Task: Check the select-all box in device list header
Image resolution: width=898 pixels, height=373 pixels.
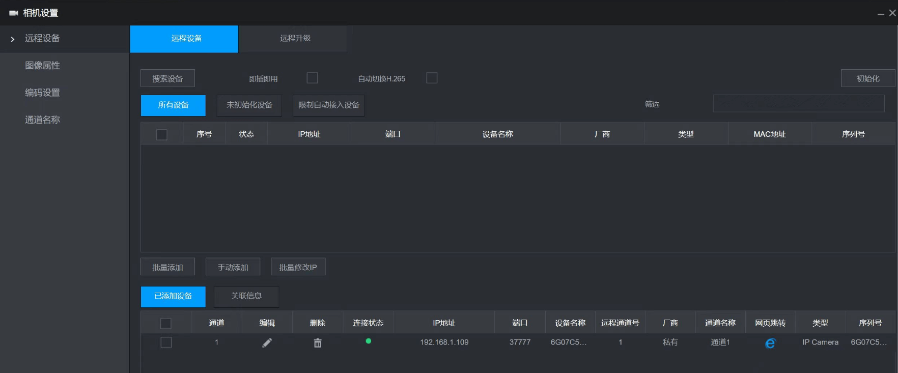Action: click(x=162, y=134)
